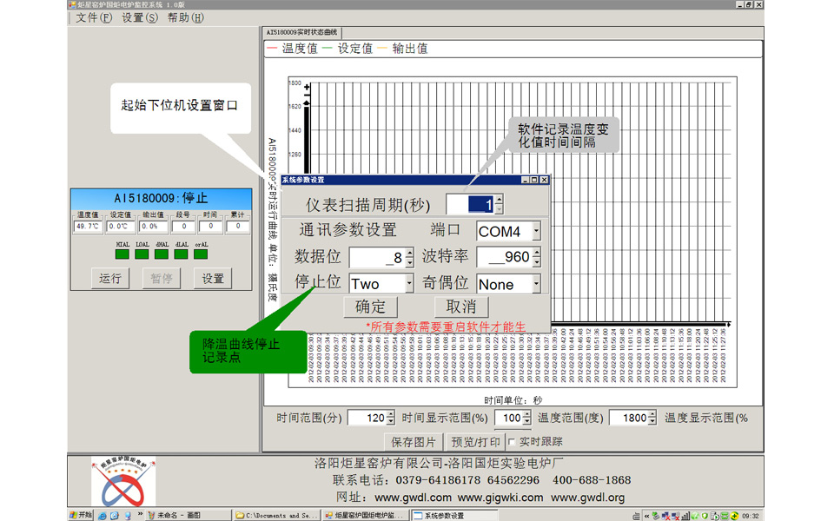Open the 设置(S) menu

click(139, 17)
